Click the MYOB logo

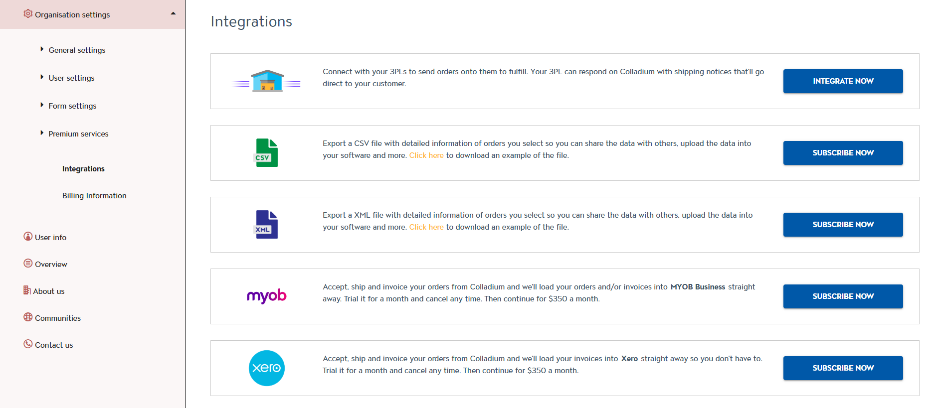click(267, 296)
